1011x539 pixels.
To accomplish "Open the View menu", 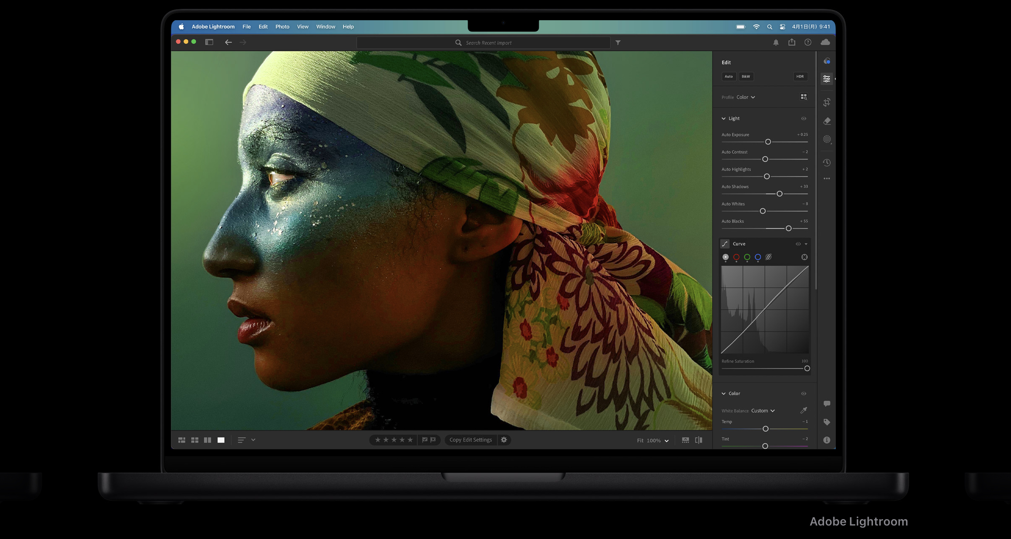I will tap(302, 27).
